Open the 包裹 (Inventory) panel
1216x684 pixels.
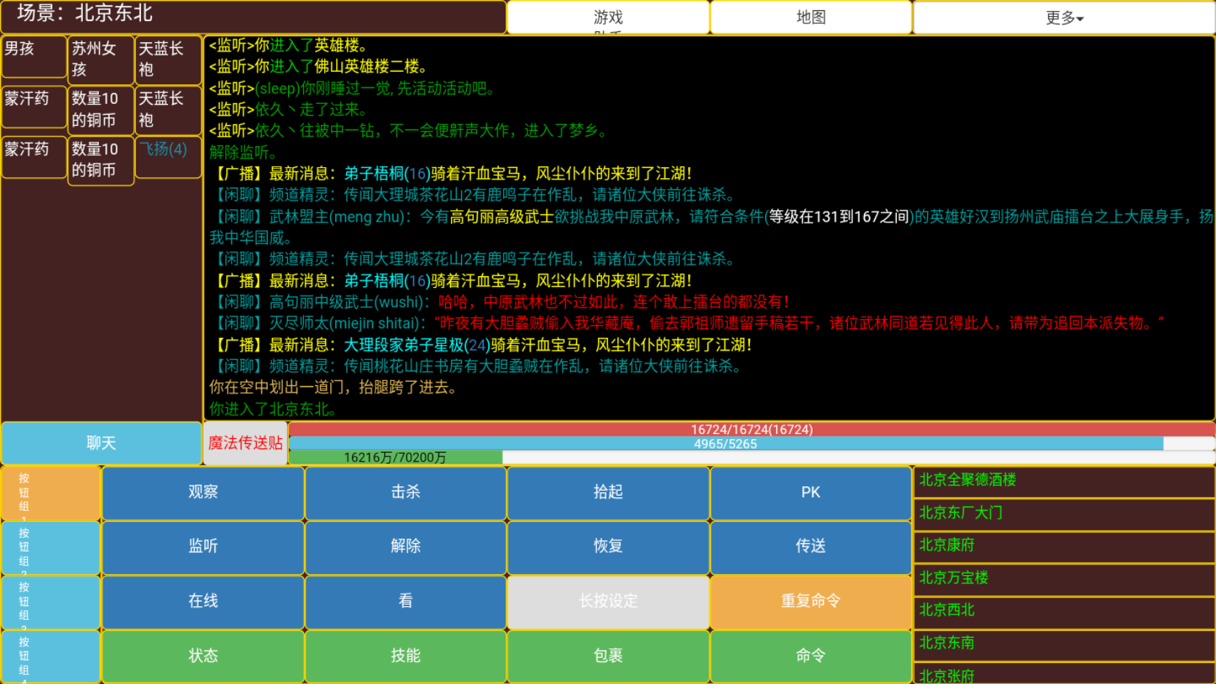click(x=607, y=656)
